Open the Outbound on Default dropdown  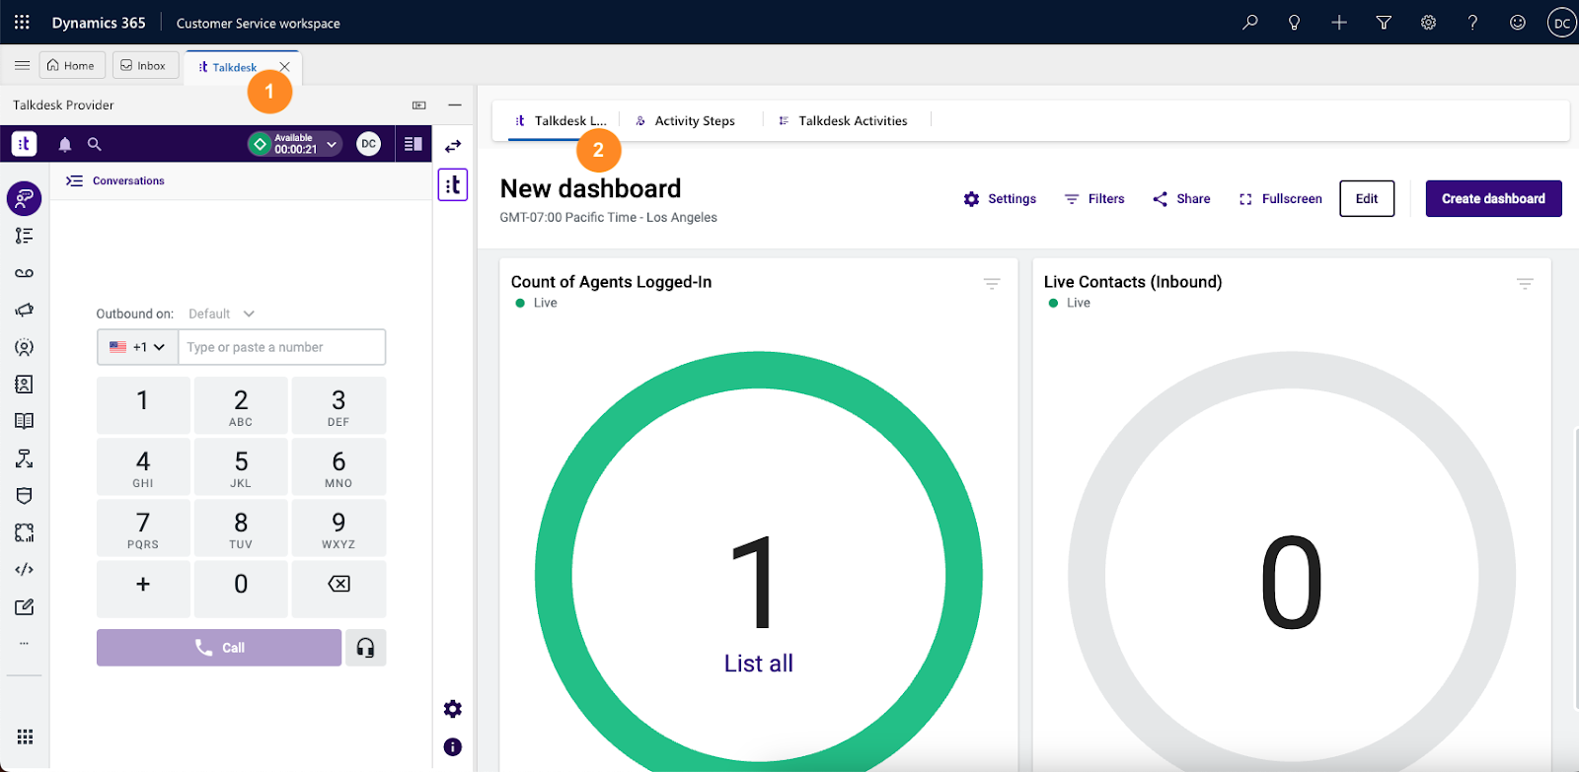[222, 314]
